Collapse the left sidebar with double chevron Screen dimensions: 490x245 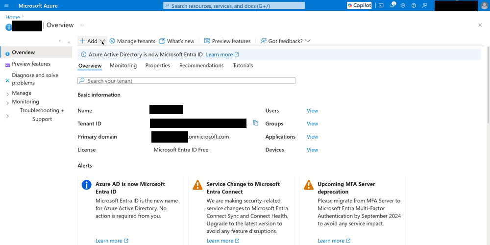click(x=69, y=42)
